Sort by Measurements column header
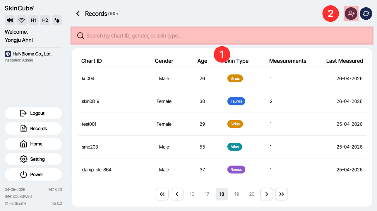Image resolution: width=377 pixels, height=211 pixels. coord(288,61)
